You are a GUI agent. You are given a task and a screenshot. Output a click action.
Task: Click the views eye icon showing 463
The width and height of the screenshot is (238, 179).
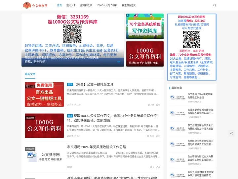(x=149, y=105)
